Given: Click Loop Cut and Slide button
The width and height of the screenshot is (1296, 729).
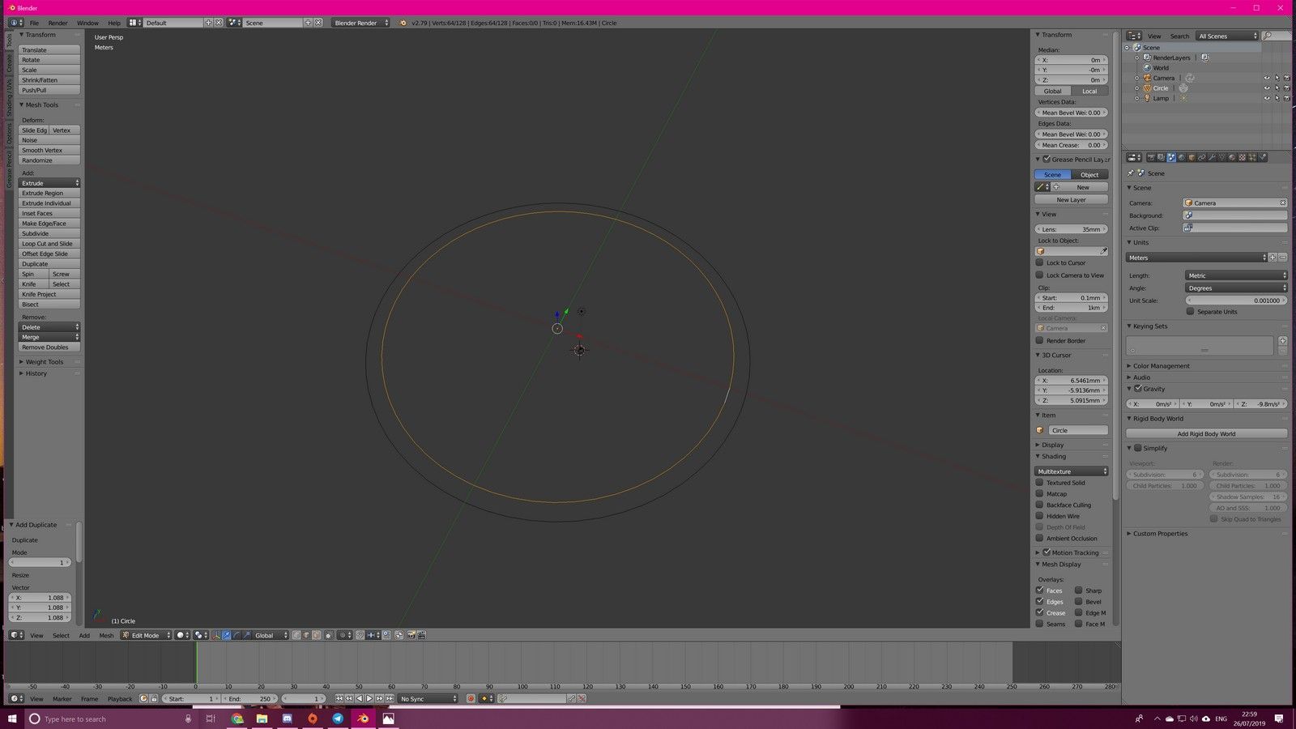Looking at the screenshot, I should click(x=49, y=243).
